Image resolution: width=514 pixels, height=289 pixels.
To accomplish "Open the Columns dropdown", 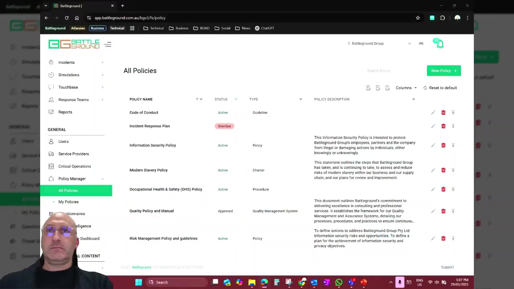I will [x=406, y=88].
